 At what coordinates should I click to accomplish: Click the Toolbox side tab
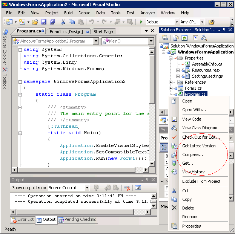pos(5,78)
